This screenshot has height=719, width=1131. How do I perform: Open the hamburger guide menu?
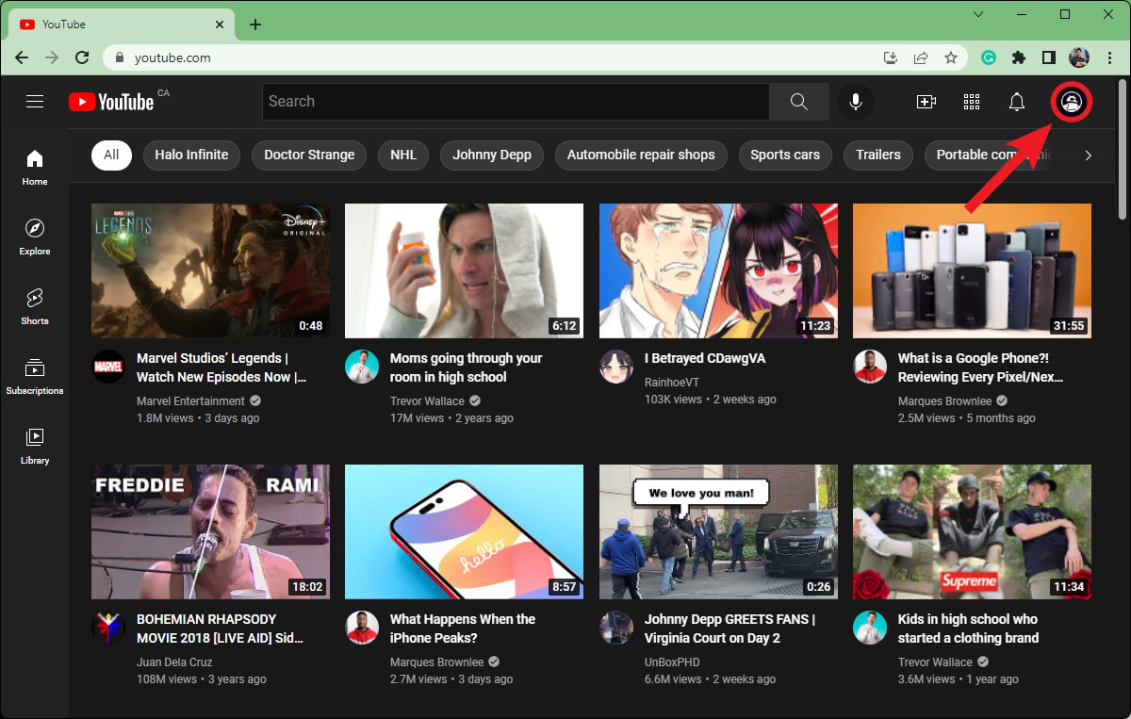tap(35, 102)
